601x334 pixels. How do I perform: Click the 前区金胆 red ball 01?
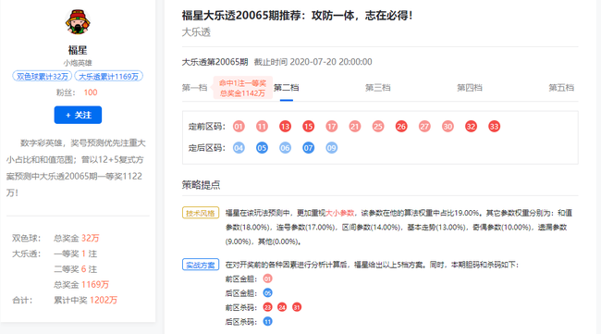point(267,278)
